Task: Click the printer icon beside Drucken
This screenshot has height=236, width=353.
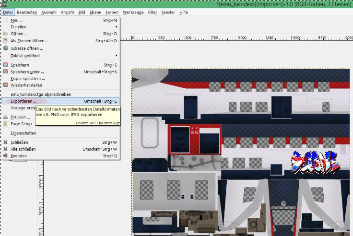Action: pos(6,117)
